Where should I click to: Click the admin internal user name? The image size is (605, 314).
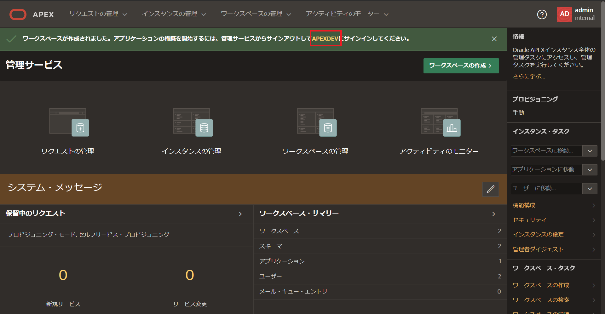coord(585,14)
